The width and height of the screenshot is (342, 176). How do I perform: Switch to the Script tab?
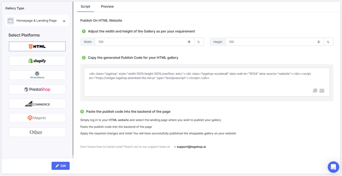[x=85, y=7]
